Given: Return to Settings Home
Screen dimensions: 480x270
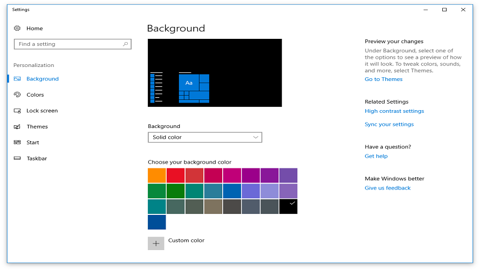Looking at the screenshot, I should tap(35, 28).
